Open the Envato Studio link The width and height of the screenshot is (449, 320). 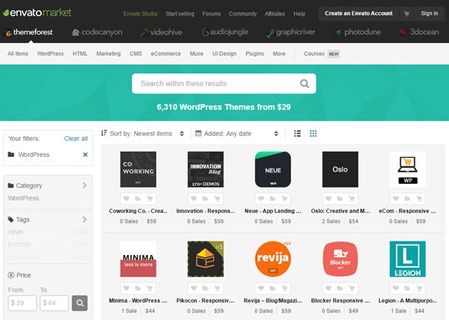[x=141, y=13]
